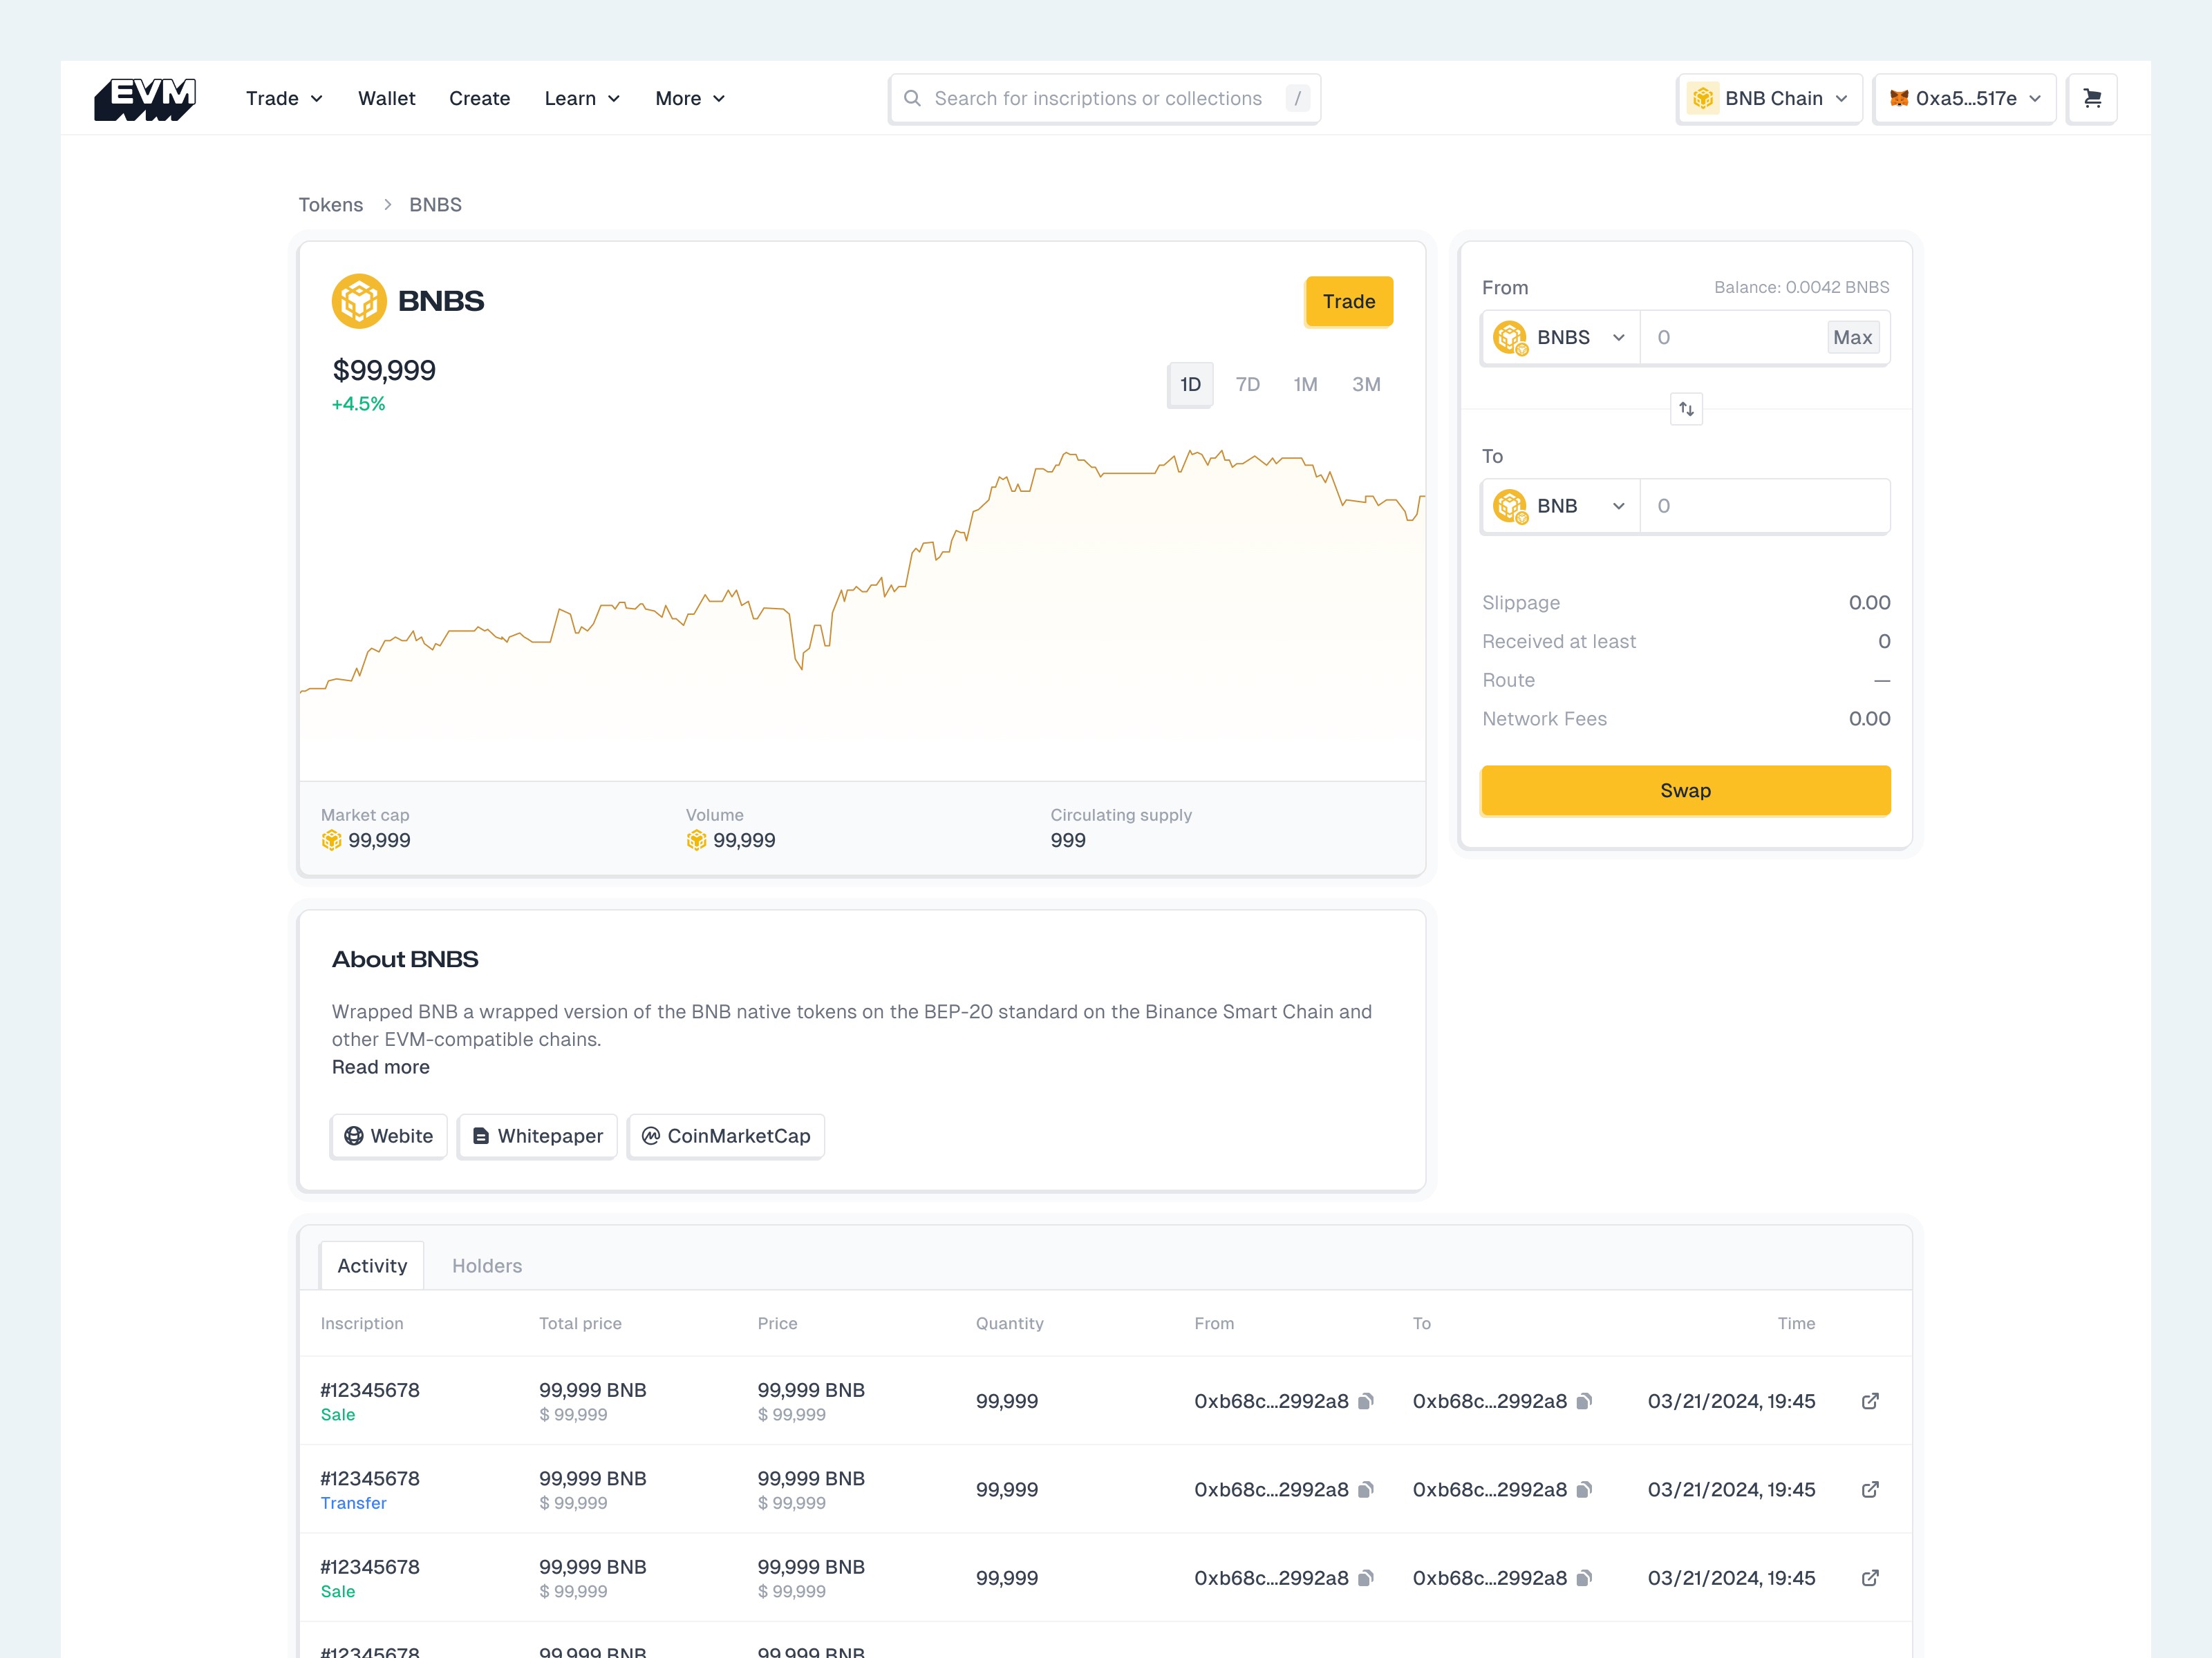Viewport: 2212px width, 1658px height.
Task: Click the Max button in From field
Action: (1853, 336)
